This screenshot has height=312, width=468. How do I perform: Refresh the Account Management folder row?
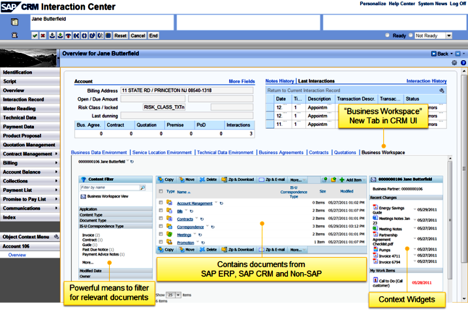click(x=221, y=204)
